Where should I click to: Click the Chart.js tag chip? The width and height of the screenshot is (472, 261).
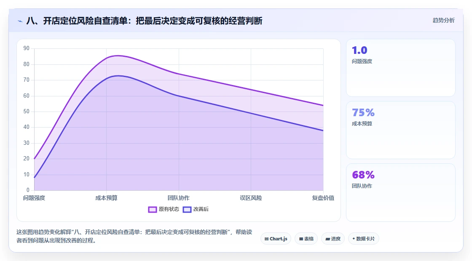(x=276, y=239)
